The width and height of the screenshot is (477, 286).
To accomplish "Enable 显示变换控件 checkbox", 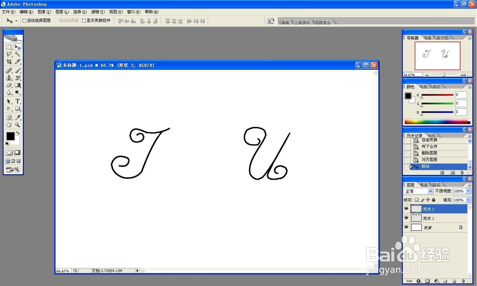I will [83, 20].
